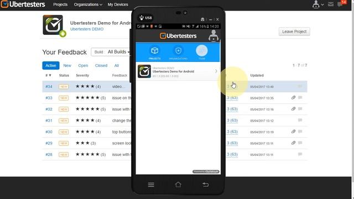Open the user account avatar menu

(x=318, y=4)
